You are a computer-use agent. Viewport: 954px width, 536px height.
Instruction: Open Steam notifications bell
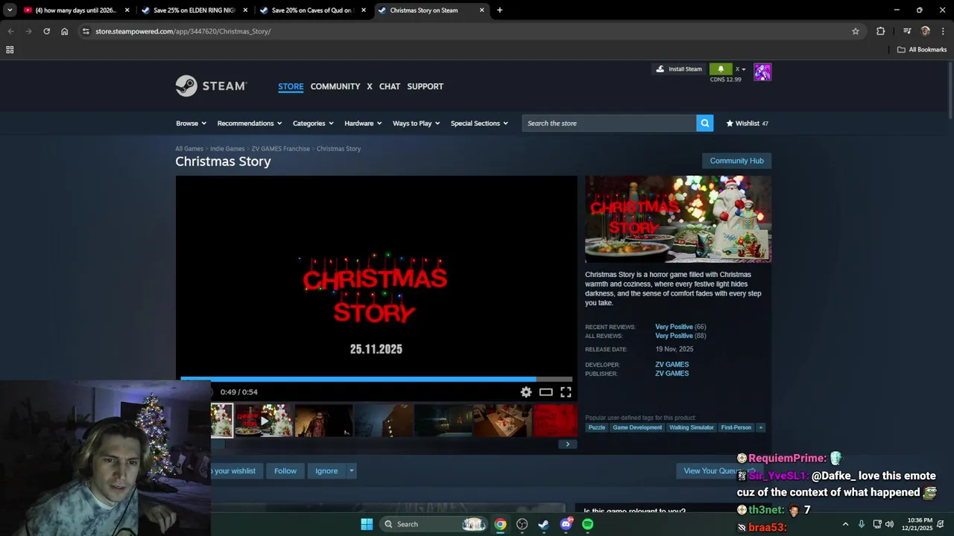point(721,69)
